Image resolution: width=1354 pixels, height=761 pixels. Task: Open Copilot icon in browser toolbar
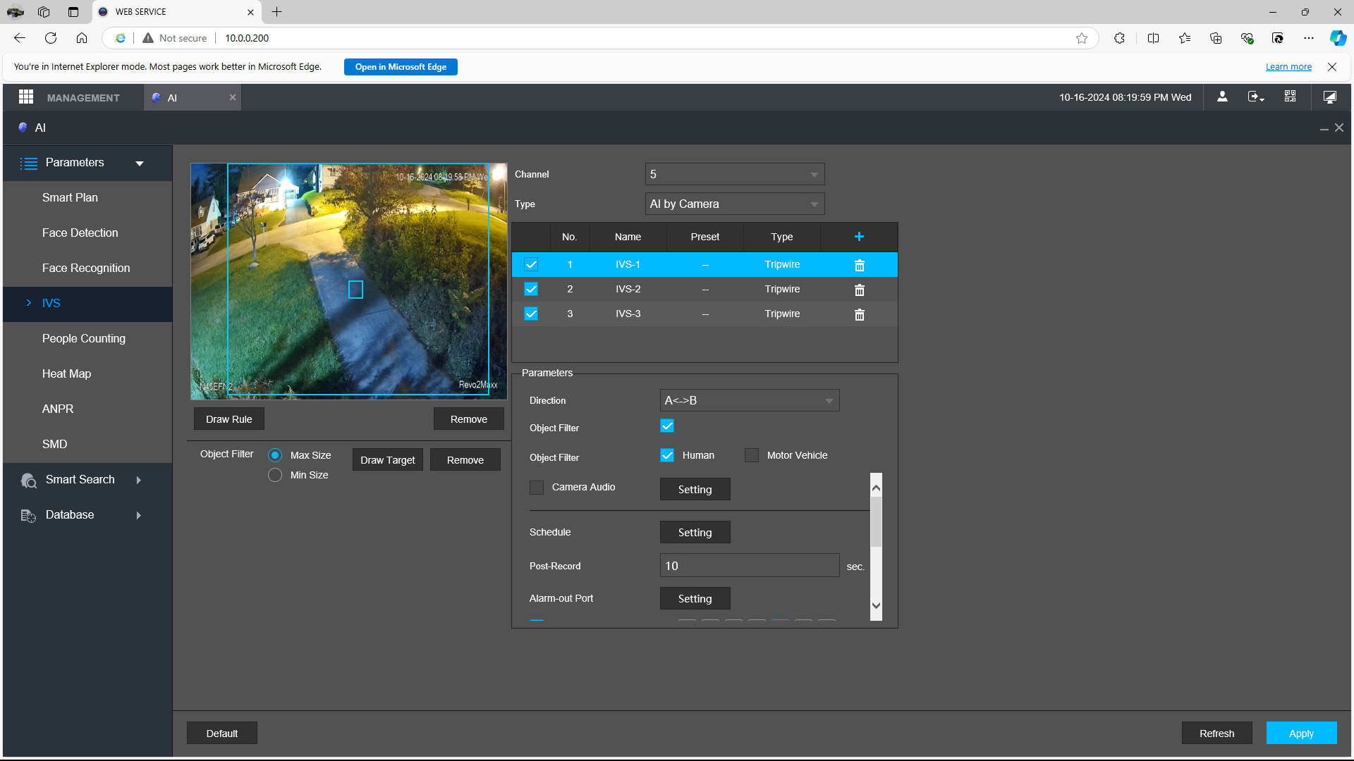pos(1338,38)
